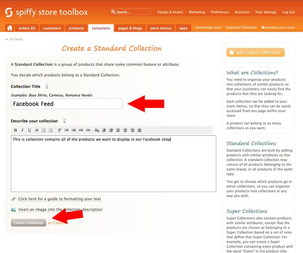
Task: Open the text formatting guide link
Action: pyautogui.click(x=59, y=199)
